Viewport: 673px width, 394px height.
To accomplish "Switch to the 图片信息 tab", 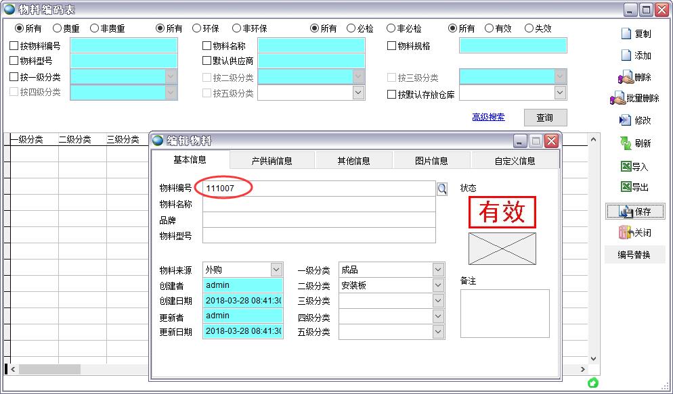I will [x=431, y=160].
